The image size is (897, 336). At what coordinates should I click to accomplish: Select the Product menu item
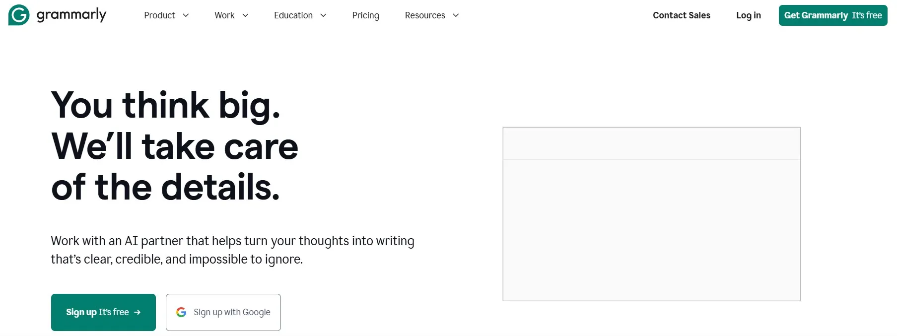(159, 15)
